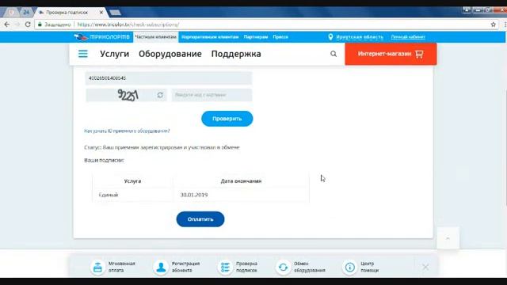Open subscription check icon
Viewport: 507px width, 285px height.
225,267
